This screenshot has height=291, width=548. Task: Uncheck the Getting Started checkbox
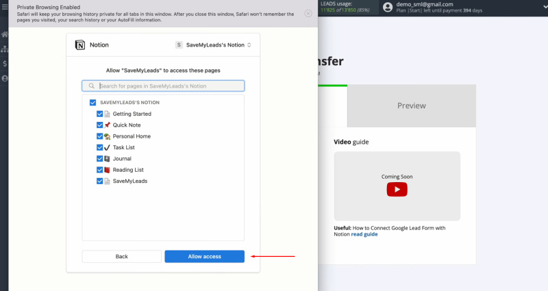tap(99, 114)
